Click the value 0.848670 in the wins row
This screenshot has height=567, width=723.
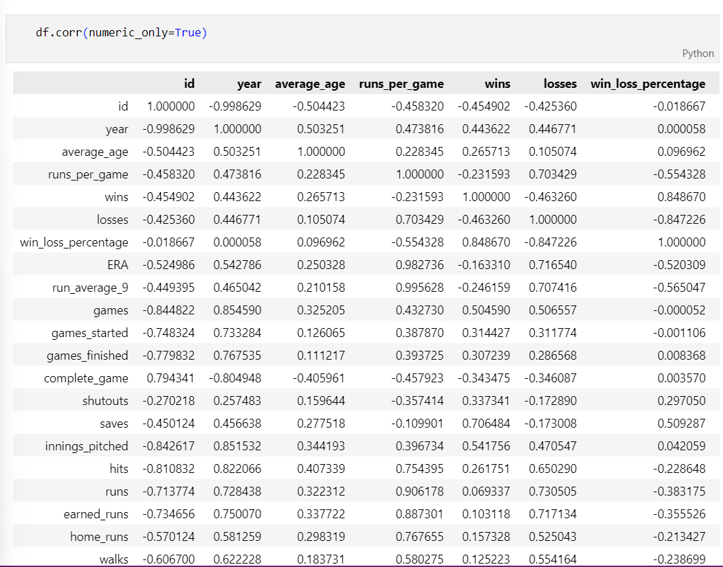[x=681, y=197]
